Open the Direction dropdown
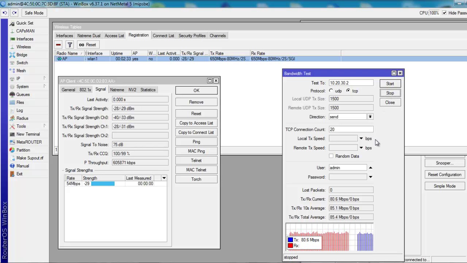Viewport: 467px width, 263px height. pos(370,117)
